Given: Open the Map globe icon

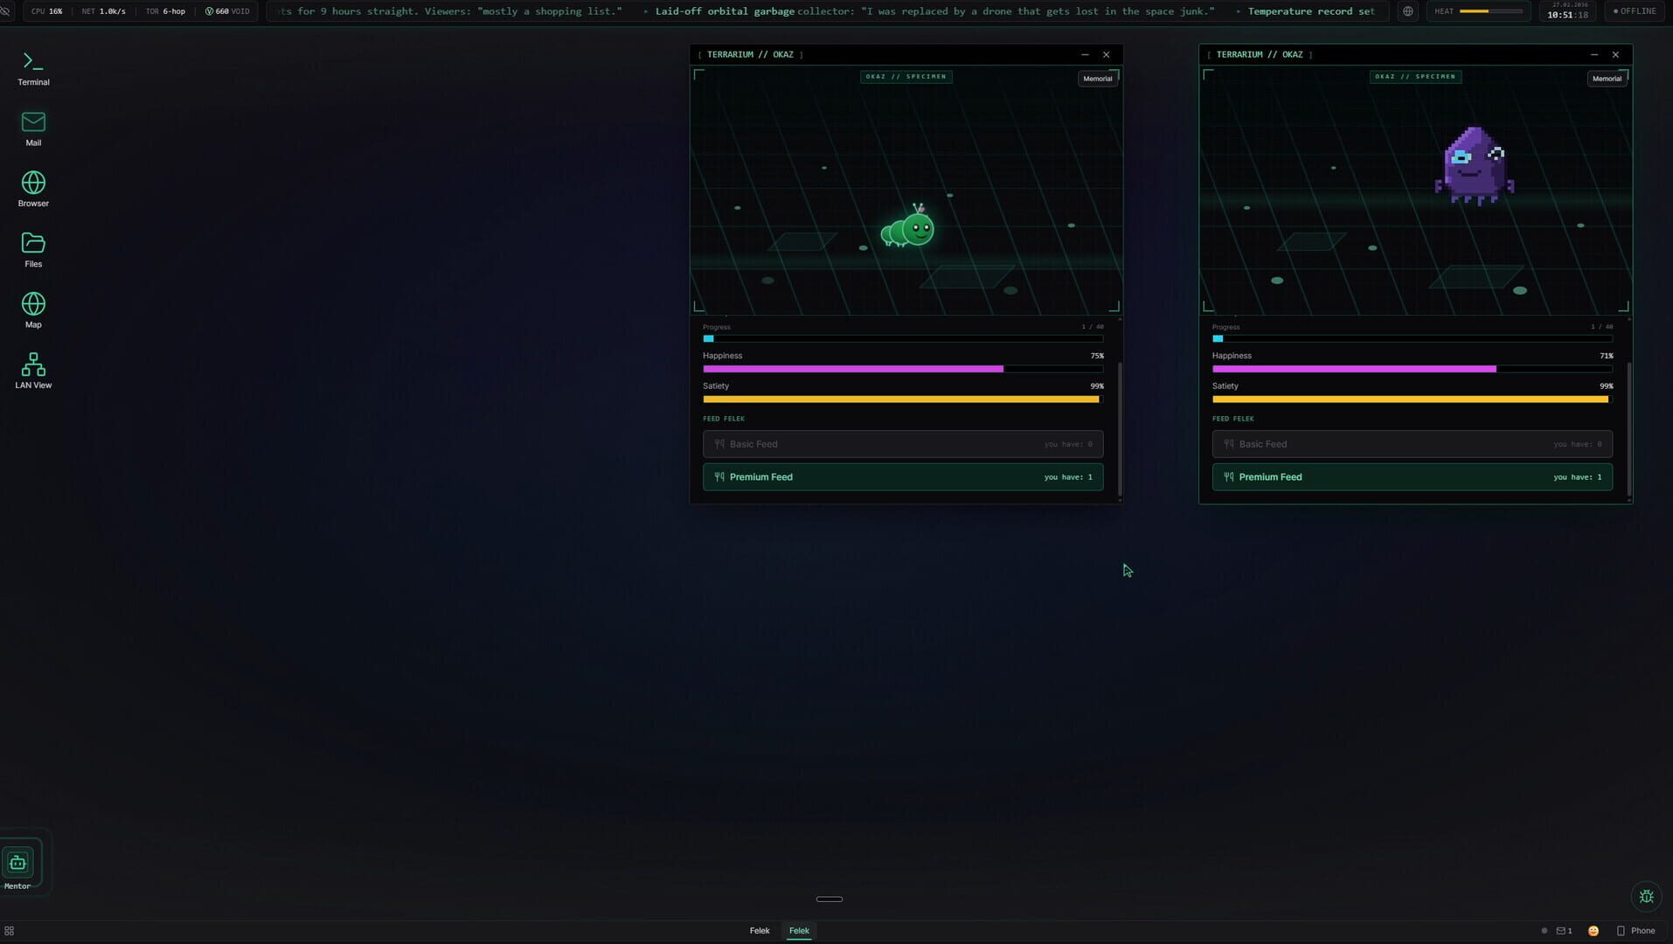Looking at the screenshot, I should tap(33, 311).
